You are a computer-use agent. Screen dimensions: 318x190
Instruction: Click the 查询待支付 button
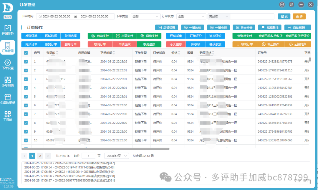pyautogui.click(x=245, y=36)
